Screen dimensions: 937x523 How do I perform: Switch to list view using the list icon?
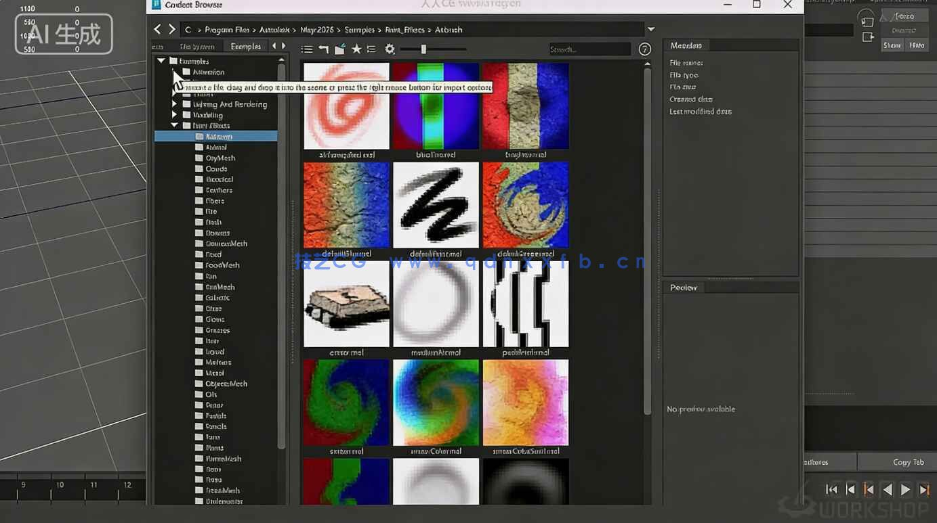pos(307,49)
